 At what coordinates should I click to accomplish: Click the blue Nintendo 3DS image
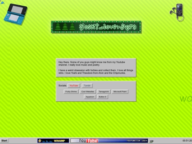click(15, 14)
